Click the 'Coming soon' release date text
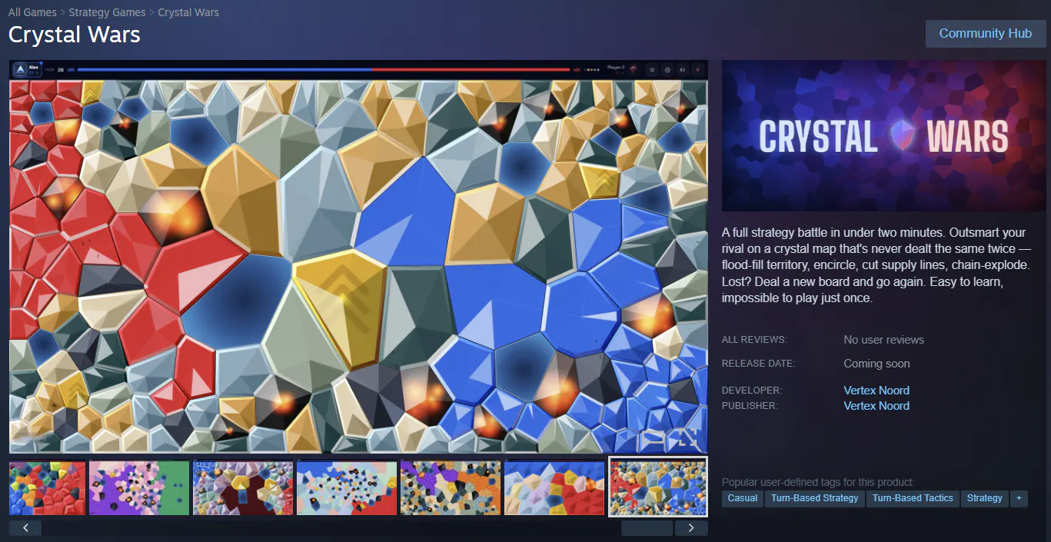The image size is (1051, 542). (877, 364)
